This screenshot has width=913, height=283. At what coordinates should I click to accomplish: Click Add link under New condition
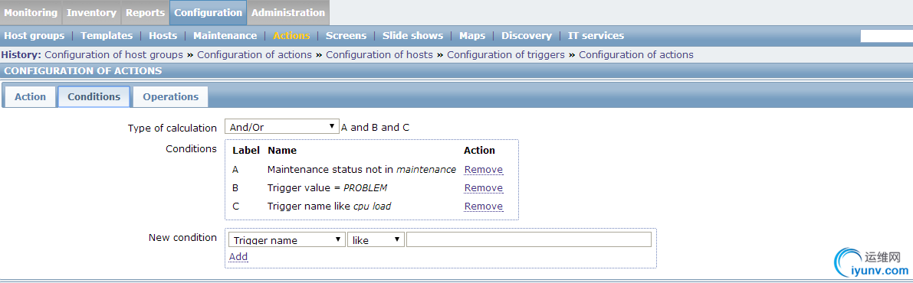[x=238, y=256]
